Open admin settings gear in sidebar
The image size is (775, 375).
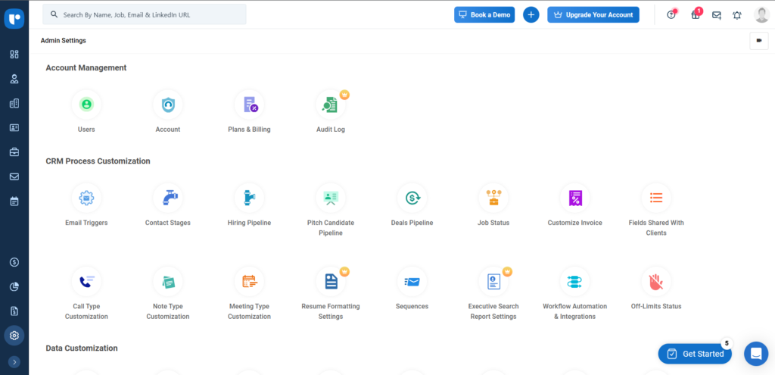click(14, 336)
